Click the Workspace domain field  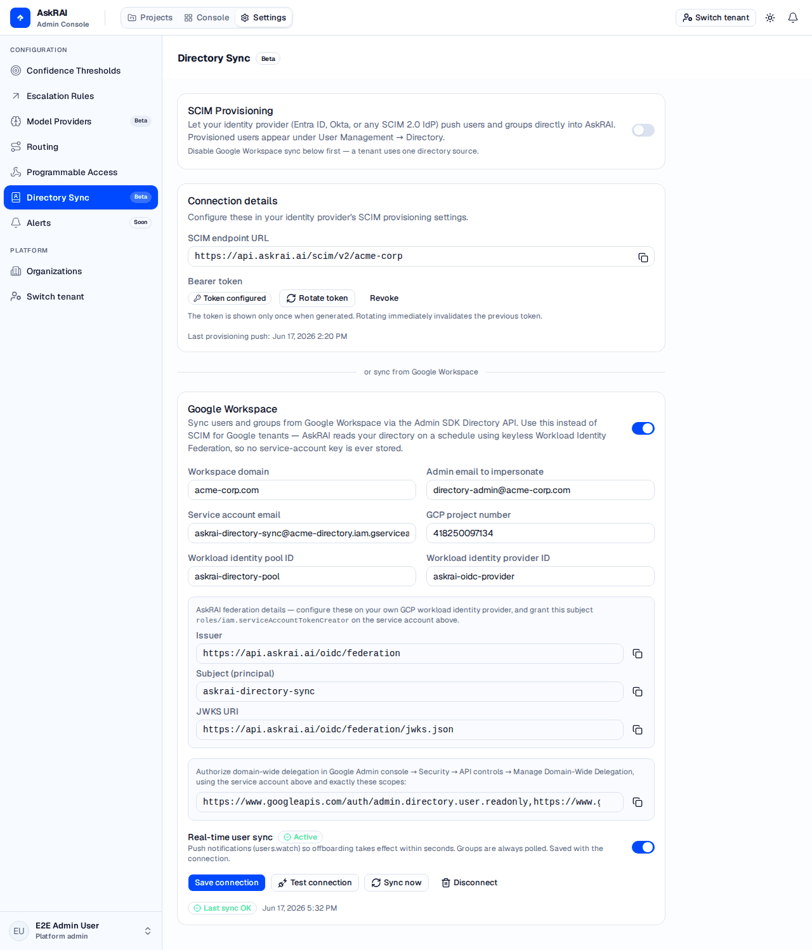[x=302, y=490]
